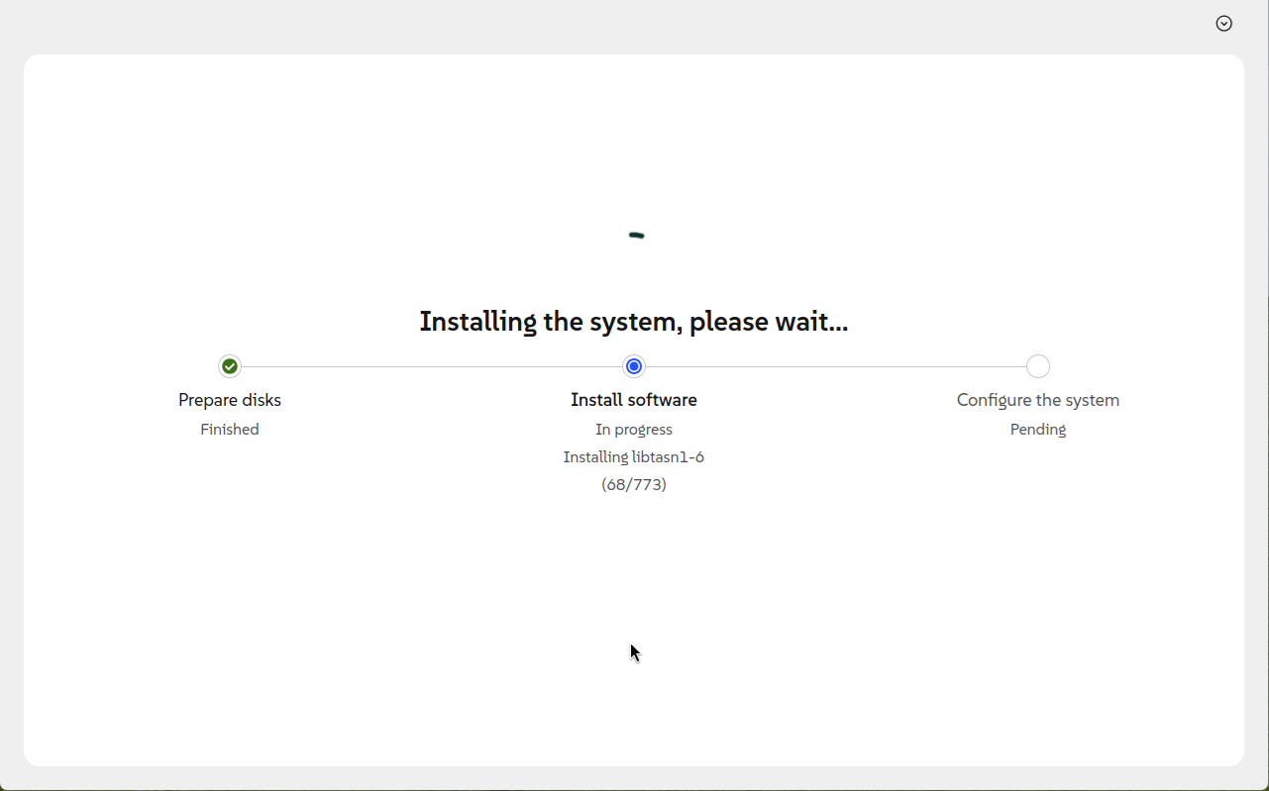Open the options menu in top-right corner

click(x=1223, y=24)
